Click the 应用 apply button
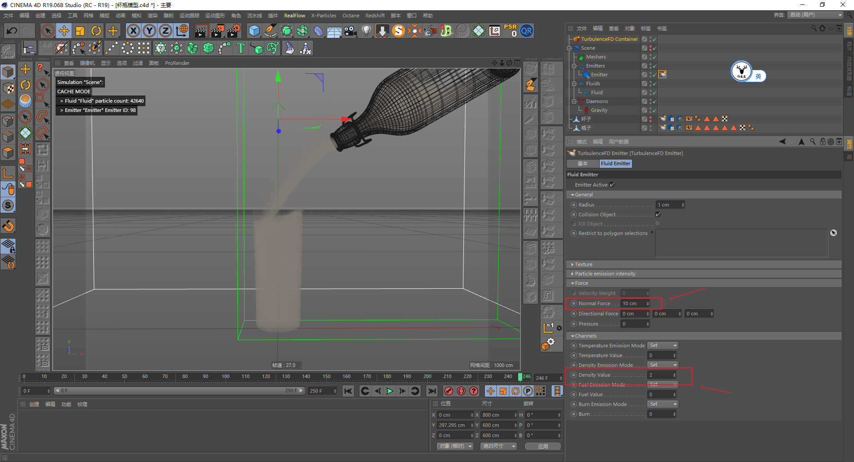This screenshot has width=854, height=462. click(543, 446)
